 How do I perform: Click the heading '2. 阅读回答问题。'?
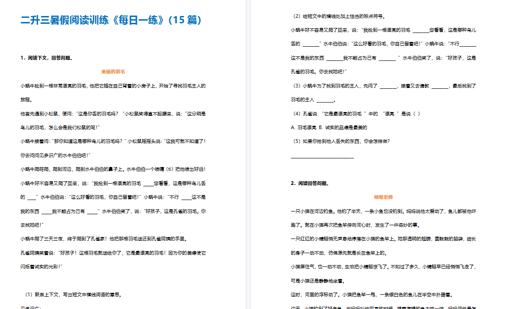point(310,184)
